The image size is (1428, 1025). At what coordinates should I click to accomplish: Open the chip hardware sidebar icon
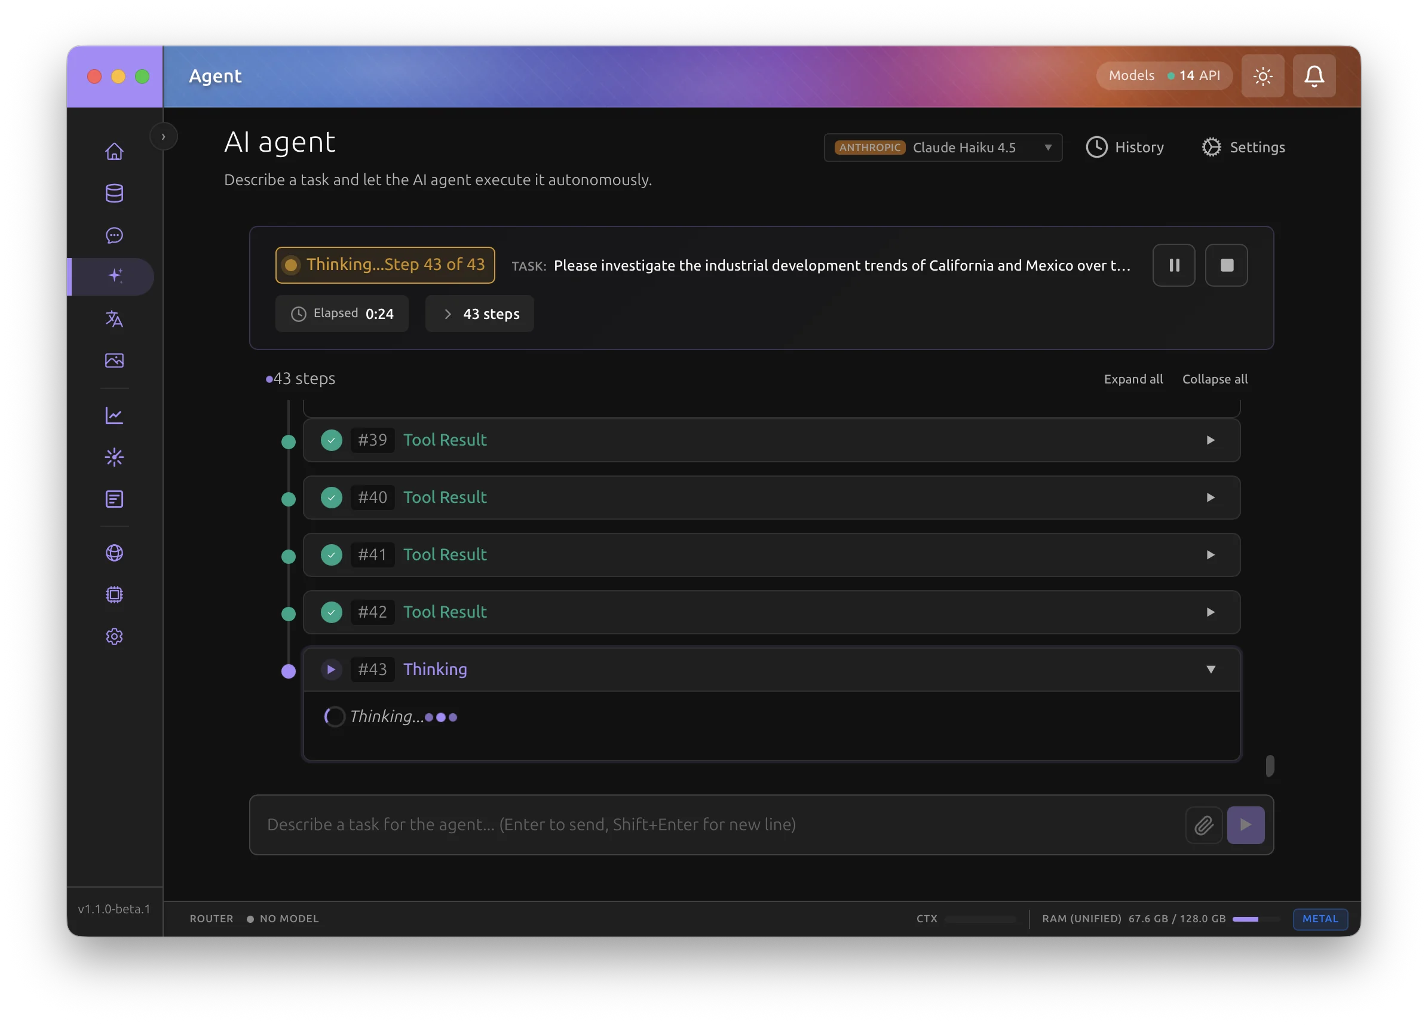[114, 595]
